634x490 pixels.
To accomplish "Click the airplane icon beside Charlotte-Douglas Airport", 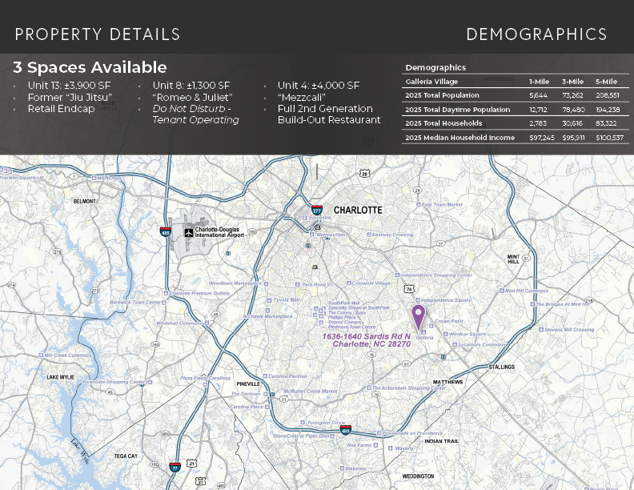I will click(x=189, y=232).
